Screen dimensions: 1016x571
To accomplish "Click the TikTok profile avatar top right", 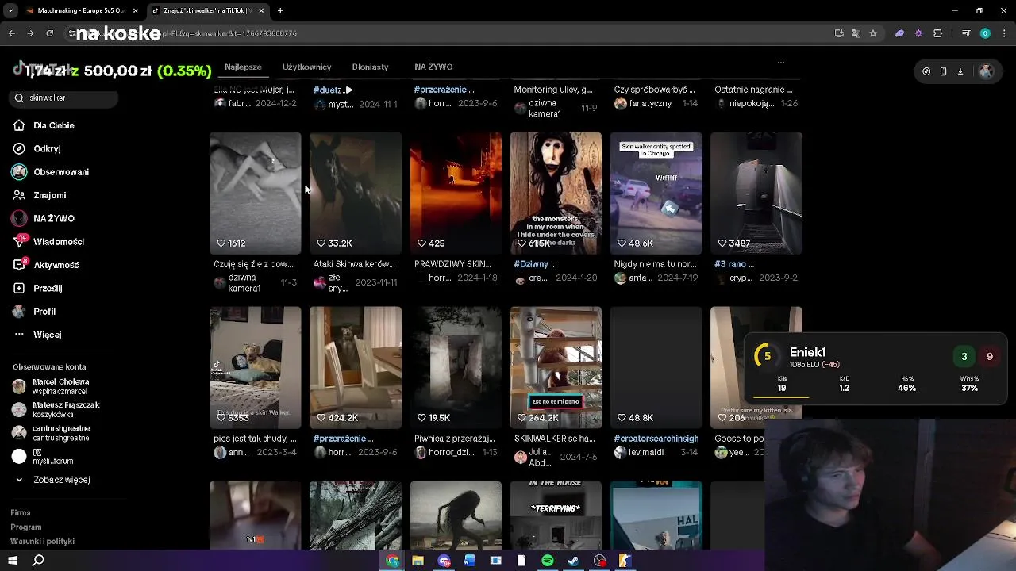I will [986, 71].
